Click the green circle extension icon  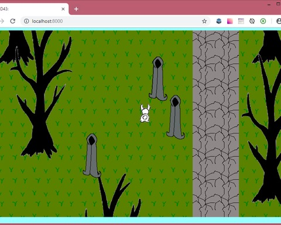click(263, 21)
